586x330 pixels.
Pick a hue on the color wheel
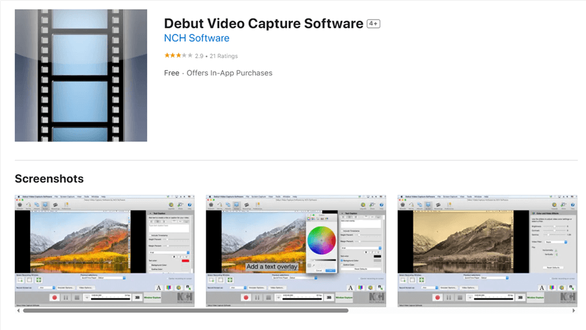tap(321, 240)
